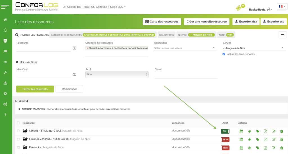This screenshot has height=154, width=288.
Task: Uncheck Inclure les sous-services checkbox
Action: point(224,54)
